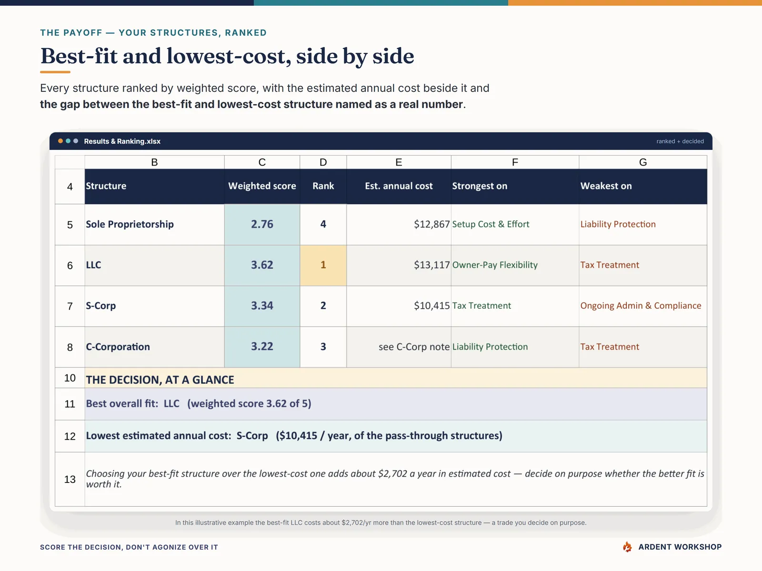762x571 pixels.
Task: Click the 'ranked + decided' label
Action: tap(680, 141)
